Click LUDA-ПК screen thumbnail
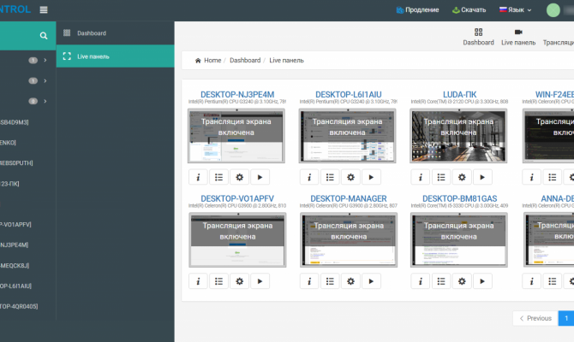The image size is (574, 342). (x=458, y=136)
